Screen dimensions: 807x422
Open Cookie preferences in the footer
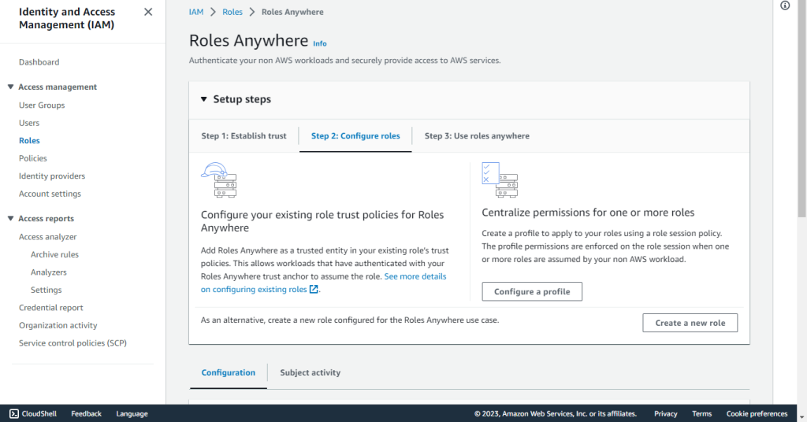click(757, 413)
